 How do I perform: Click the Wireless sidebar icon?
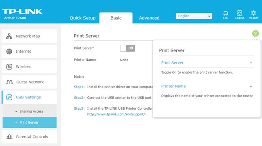(x=9, y=67)
